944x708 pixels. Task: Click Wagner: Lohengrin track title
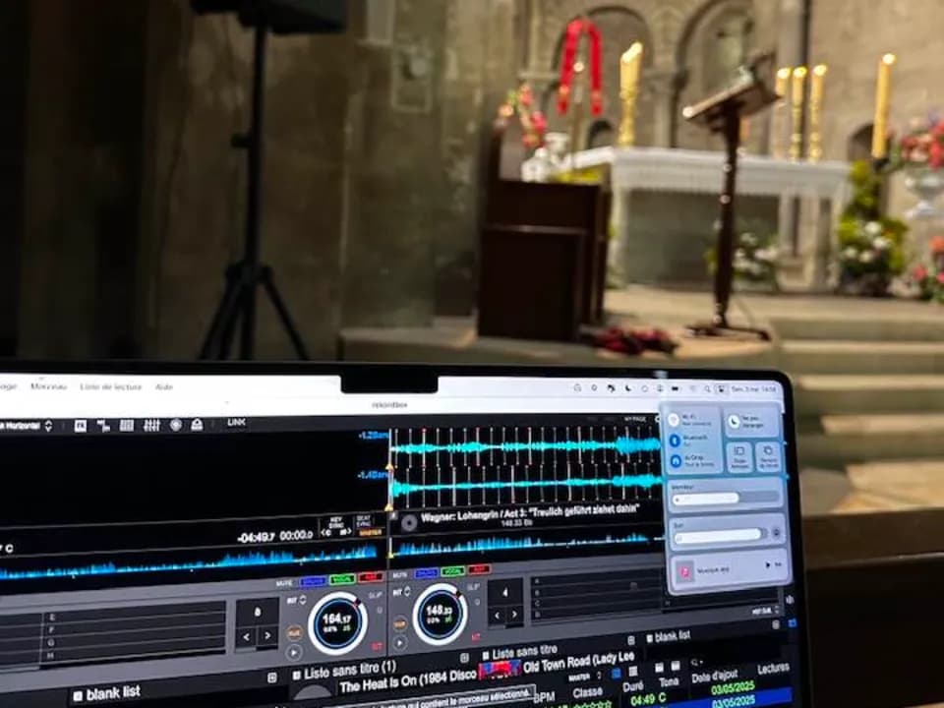coord(530,513)
